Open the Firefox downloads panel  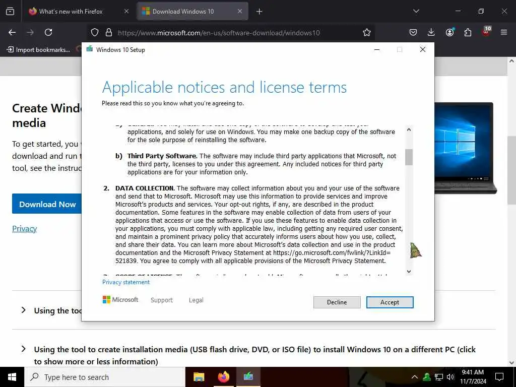tap(431, 32)
